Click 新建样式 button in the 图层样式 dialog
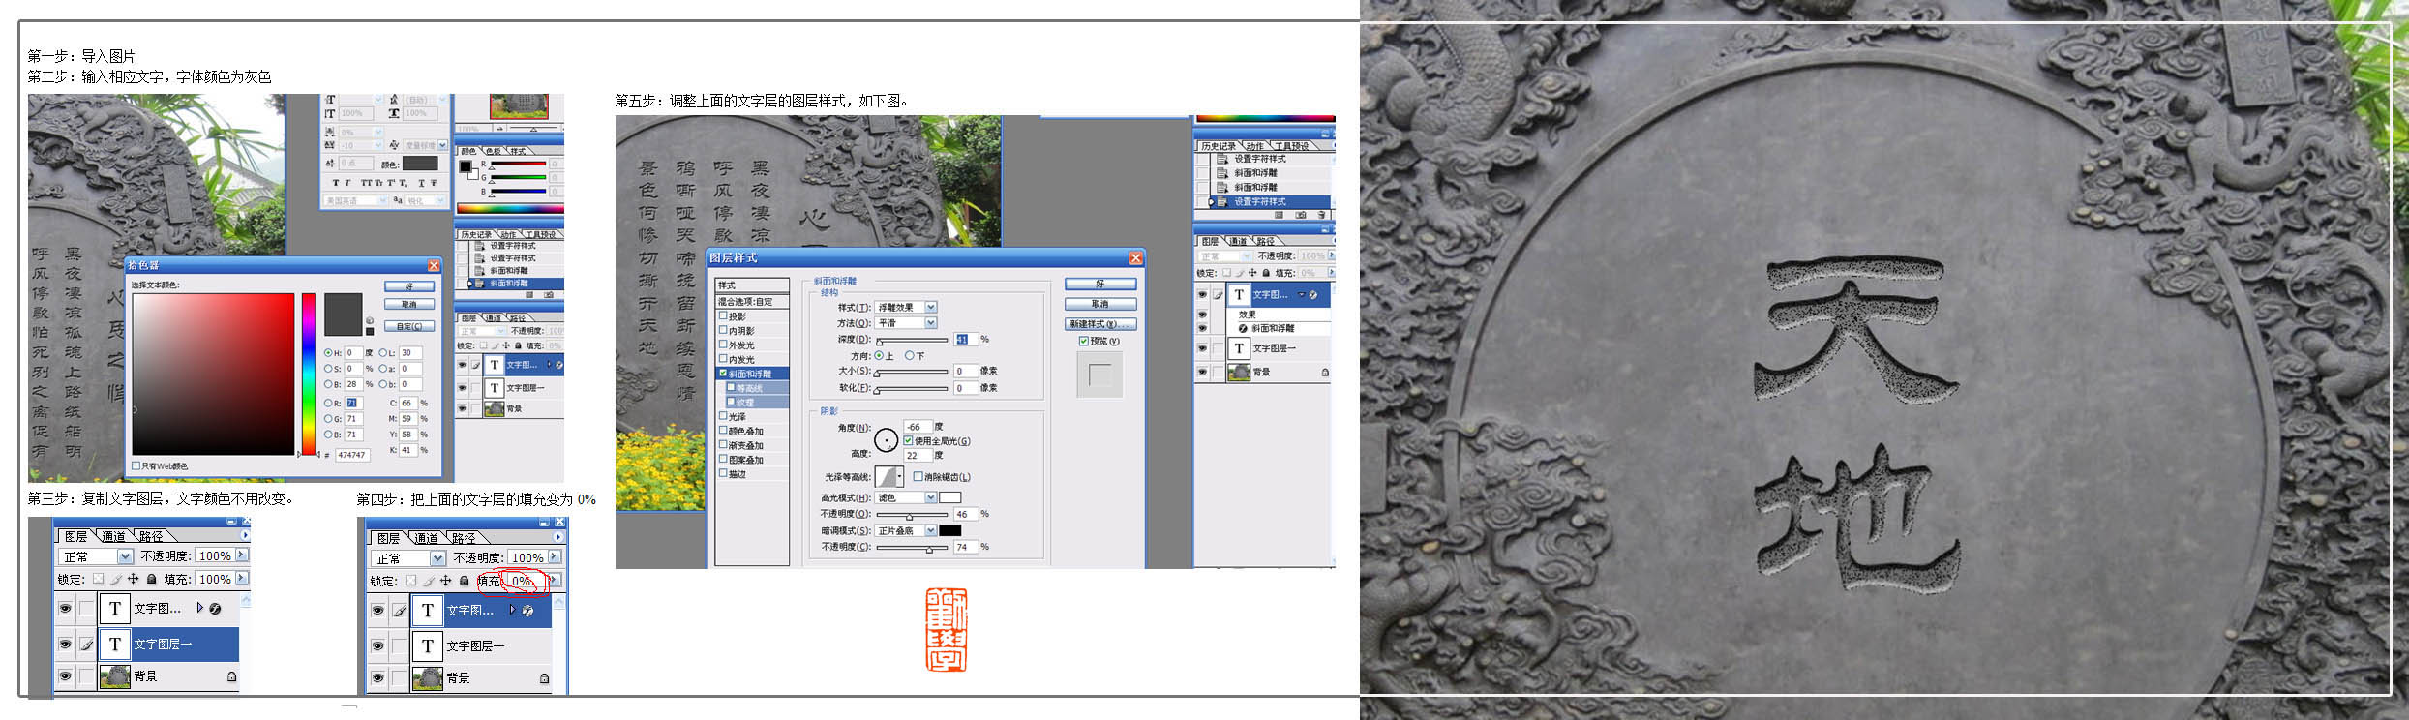 1100,324
